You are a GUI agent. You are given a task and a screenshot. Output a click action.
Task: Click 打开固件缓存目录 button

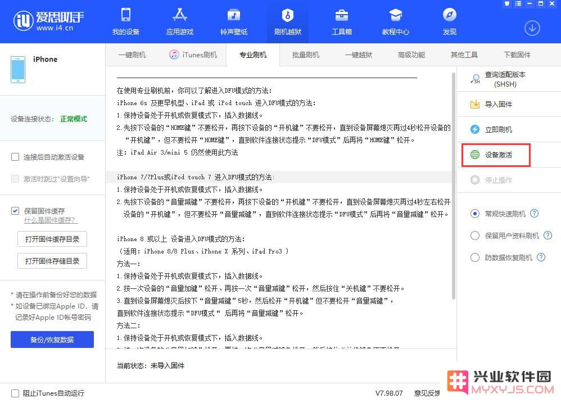[x=52, y=239]
